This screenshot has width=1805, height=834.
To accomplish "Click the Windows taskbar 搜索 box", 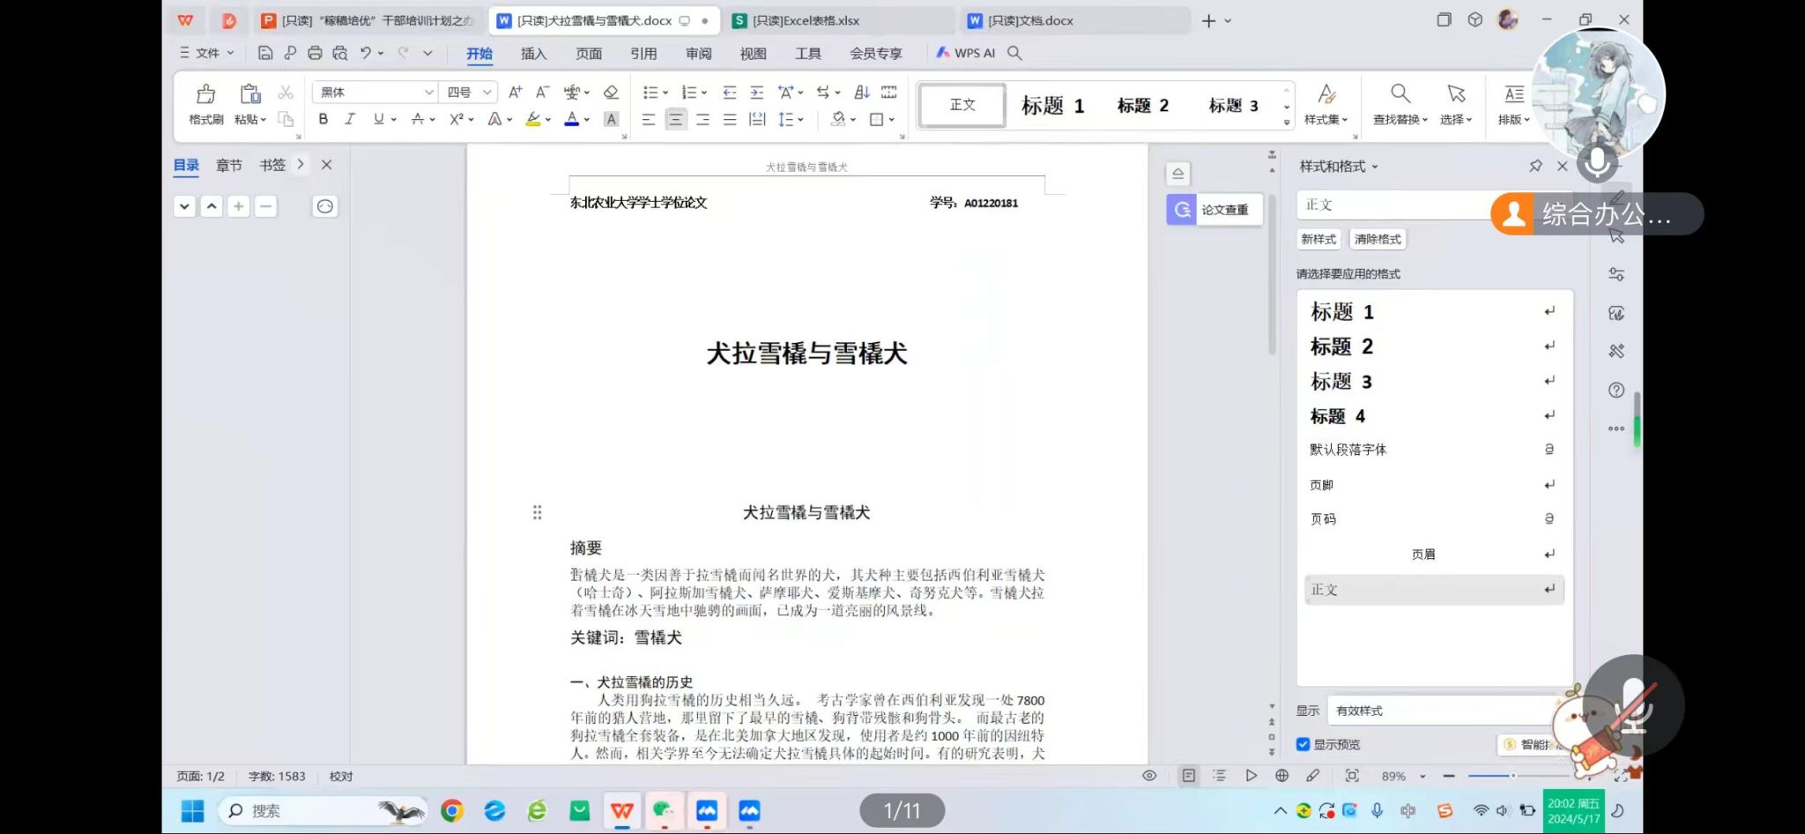I will pyautogui.click(x=323, y=810).
